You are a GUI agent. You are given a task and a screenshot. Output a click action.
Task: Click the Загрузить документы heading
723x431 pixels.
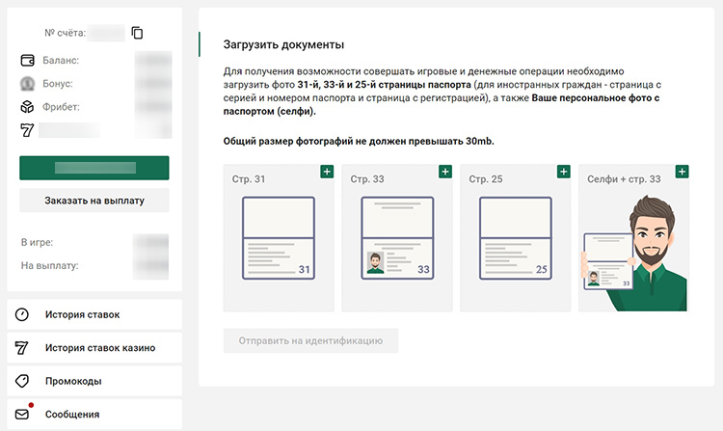[x=283, y=44]
